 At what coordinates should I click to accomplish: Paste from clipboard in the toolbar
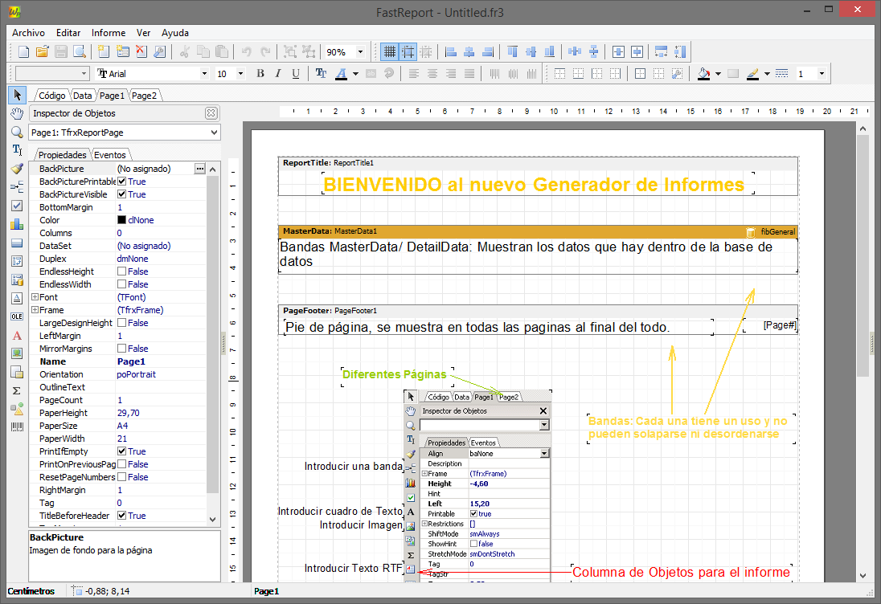[222, 52]
